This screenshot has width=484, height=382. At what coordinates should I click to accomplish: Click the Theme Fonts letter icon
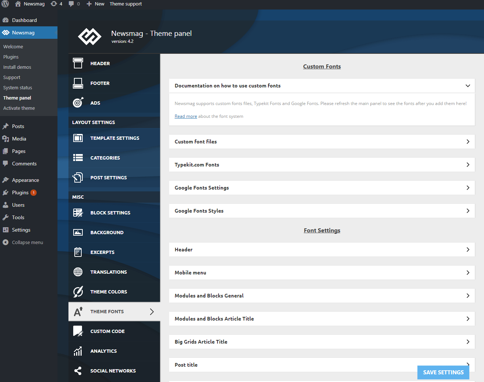coord(78,311)
